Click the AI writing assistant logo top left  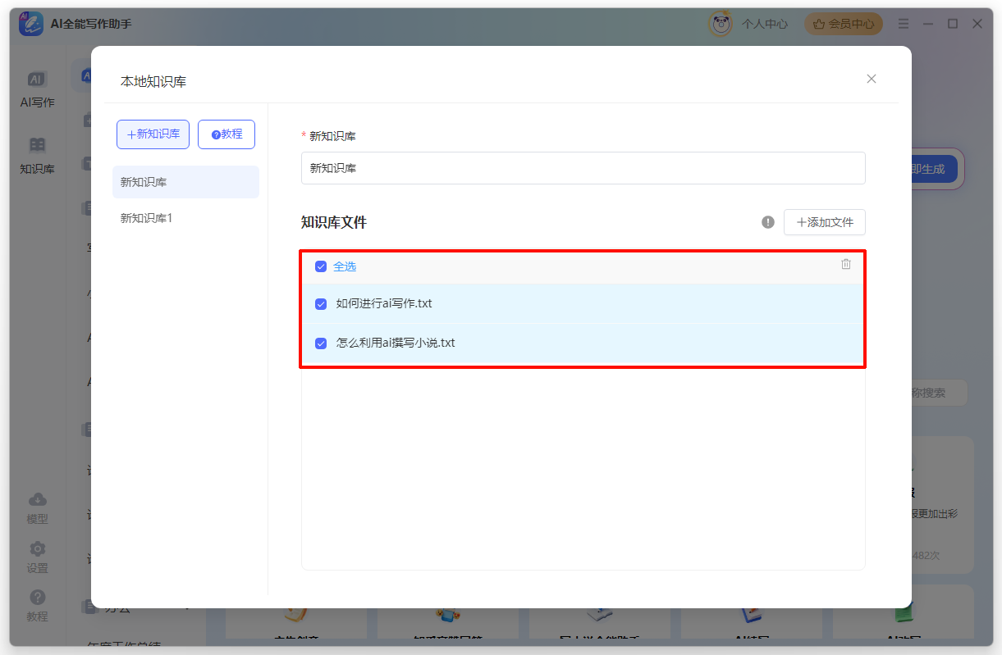coord(30,23)
